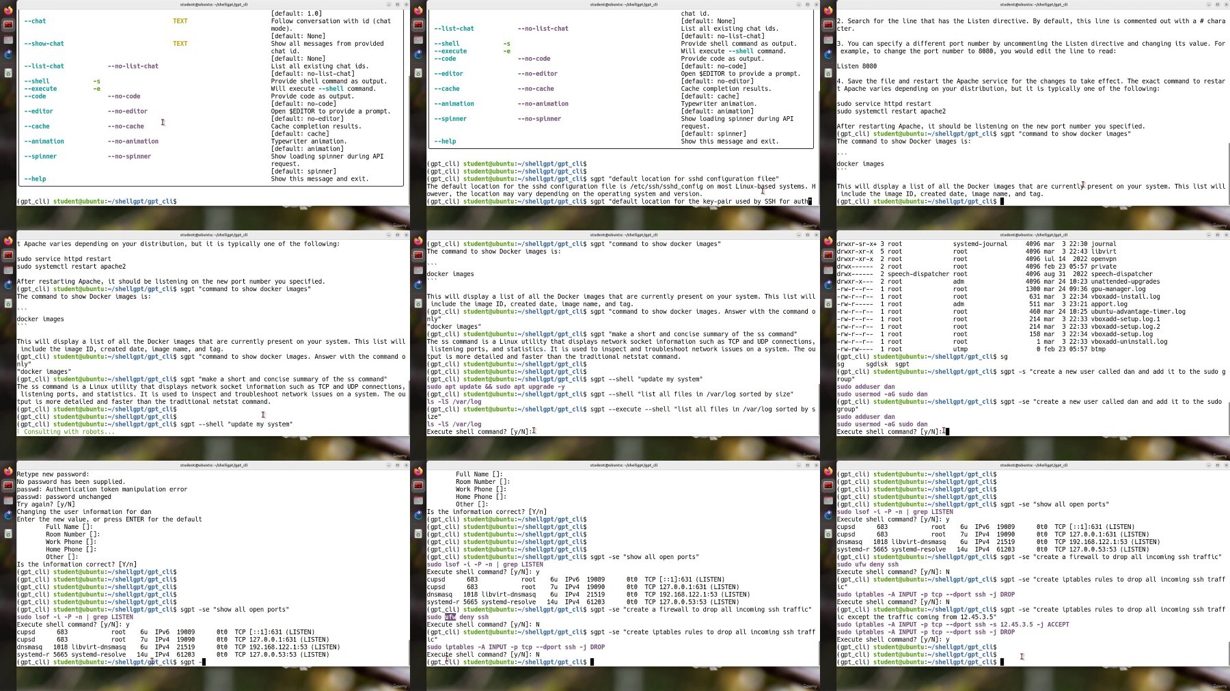
Task: Open Thunderbird beside terminal with highlighted "ufw"
Action: pos(418,515)
